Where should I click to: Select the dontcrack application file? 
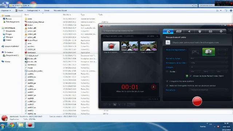30,52
